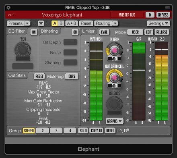Open the Settings dropdown
The width and height of the screenshot is (177, 158).
pos(158,23)
